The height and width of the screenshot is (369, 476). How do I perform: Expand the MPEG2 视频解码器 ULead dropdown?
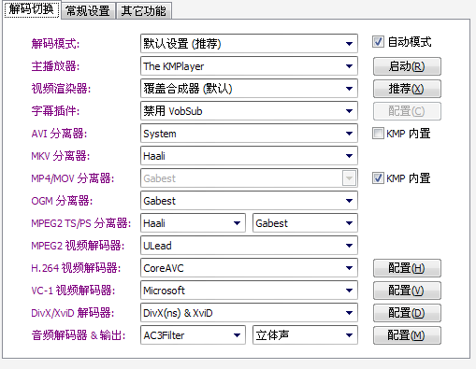tap(249, 246)
